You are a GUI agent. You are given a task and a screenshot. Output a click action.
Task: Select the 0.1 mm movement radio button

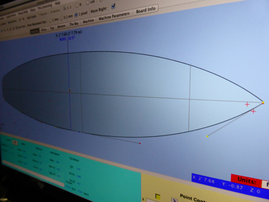click(x=61, y=18)
